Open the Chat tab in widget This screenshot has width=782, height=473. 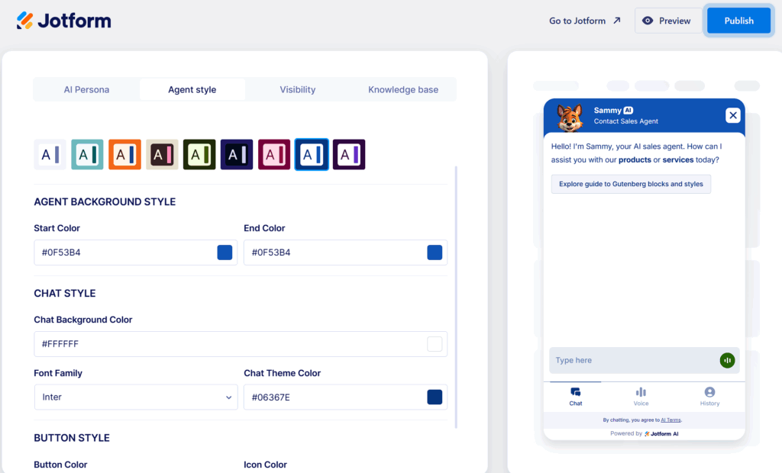coord(576,396)
